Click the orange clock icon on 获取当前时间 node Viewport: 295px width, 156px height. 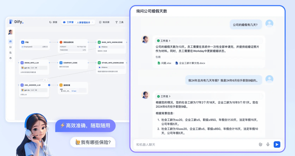tap(61, 42)
